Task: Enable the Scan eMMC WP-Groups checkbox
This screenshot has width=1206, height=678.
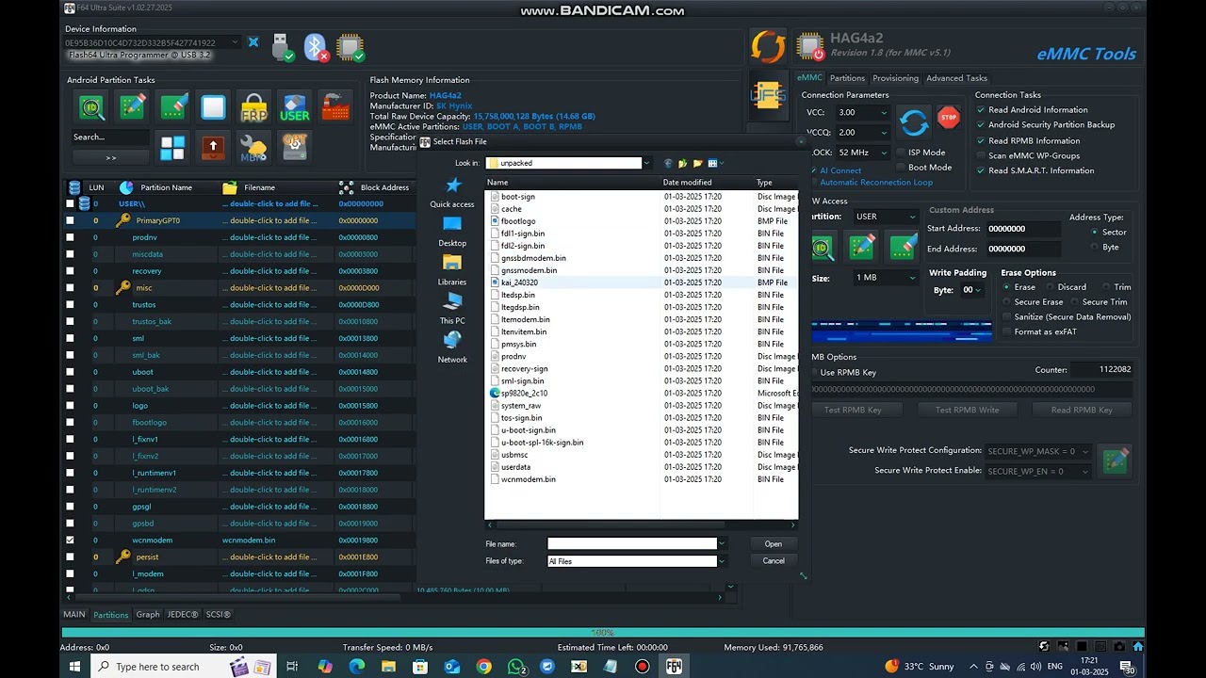Action: (981, 156)
